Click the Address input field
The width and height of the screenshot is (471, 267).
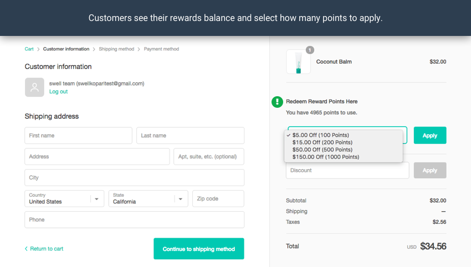point(97,156)
